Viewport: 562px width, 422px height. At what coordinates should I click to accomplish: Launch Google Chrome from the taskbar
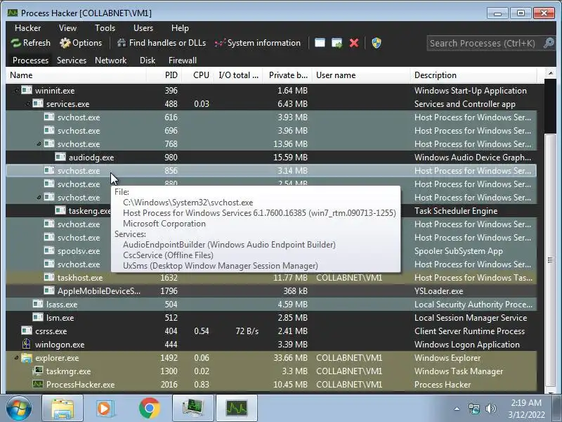(x=150, y=408)
